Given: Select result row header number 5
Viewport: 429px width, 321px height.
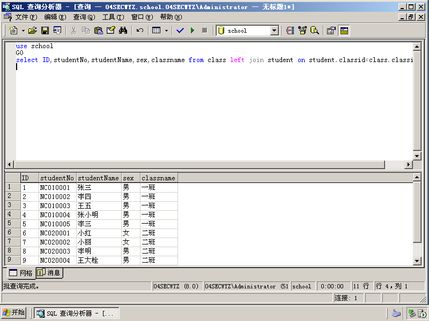Looking at the screenshot, I should (x=13, y=224).
